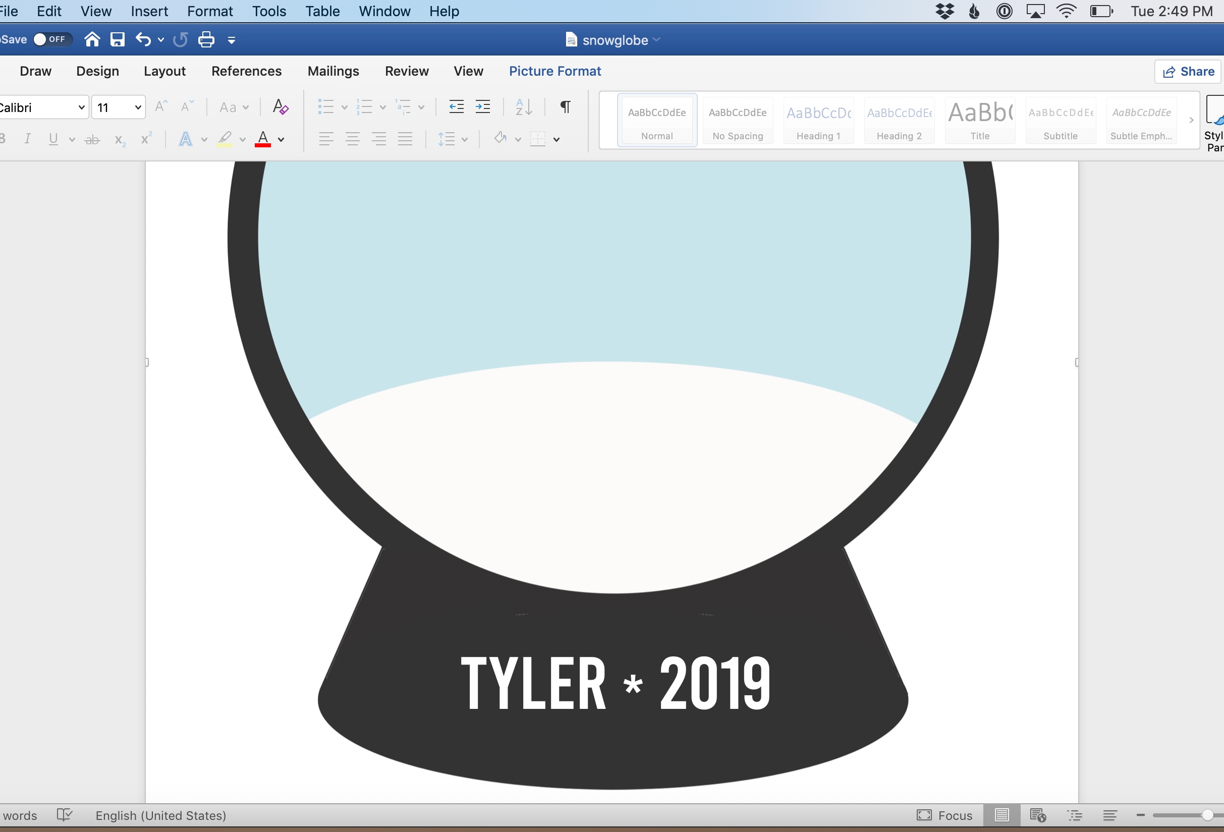
Task: Click the Focus button in status bar
Action: (944, 815)
